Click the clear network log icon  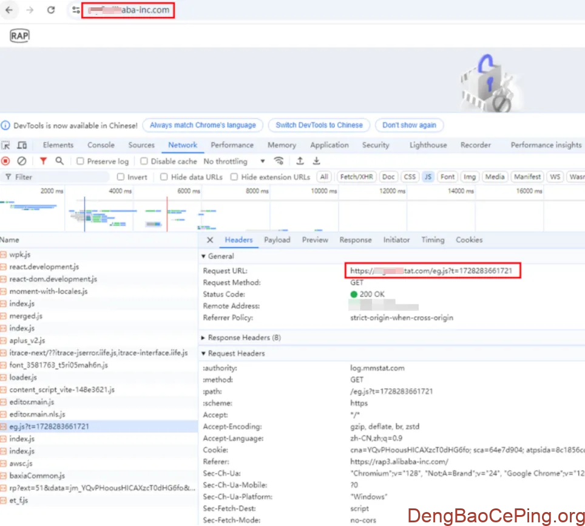[22, 161]
